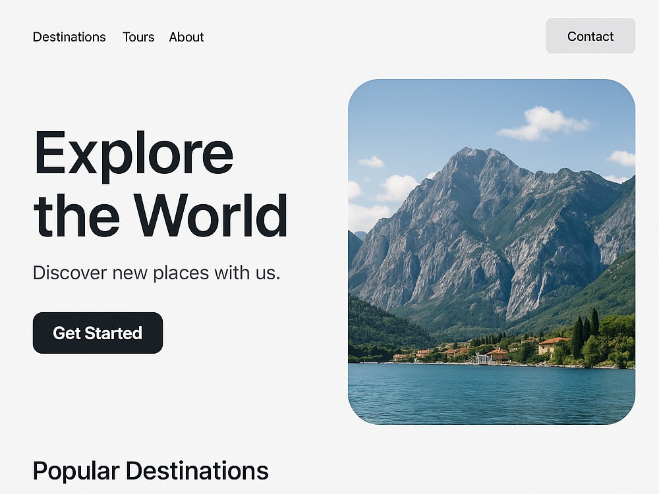Click the Contact button
Screen dimensions: 659x494
tap(590, 36)
